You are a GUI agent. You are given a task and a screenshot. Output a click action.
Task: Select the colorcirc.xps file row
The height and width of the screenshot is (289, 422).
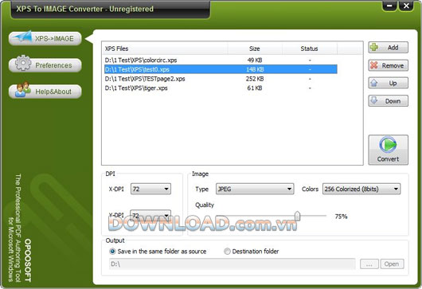click(x=221, y=60)
